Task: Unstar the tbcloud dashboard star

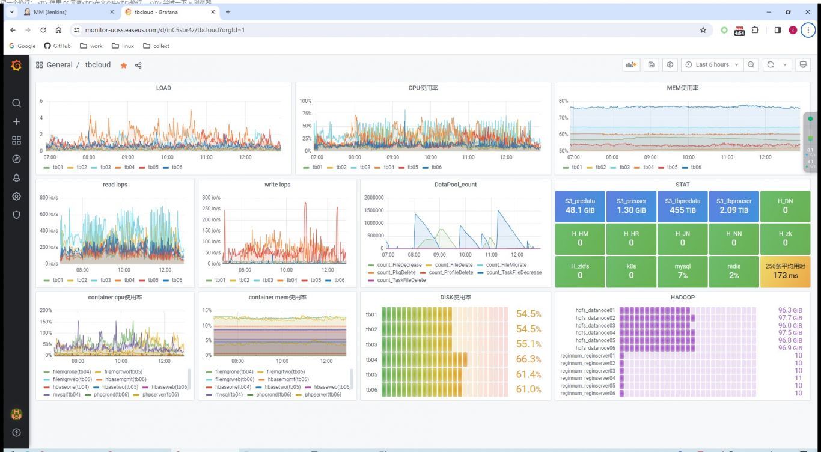Action: click(x=124, y=65)
